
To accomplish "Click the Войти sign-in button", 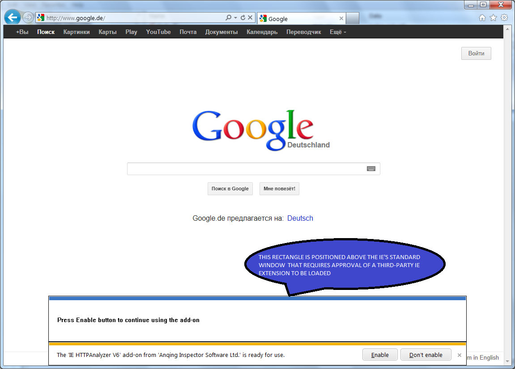I will [x=476, y=54].
